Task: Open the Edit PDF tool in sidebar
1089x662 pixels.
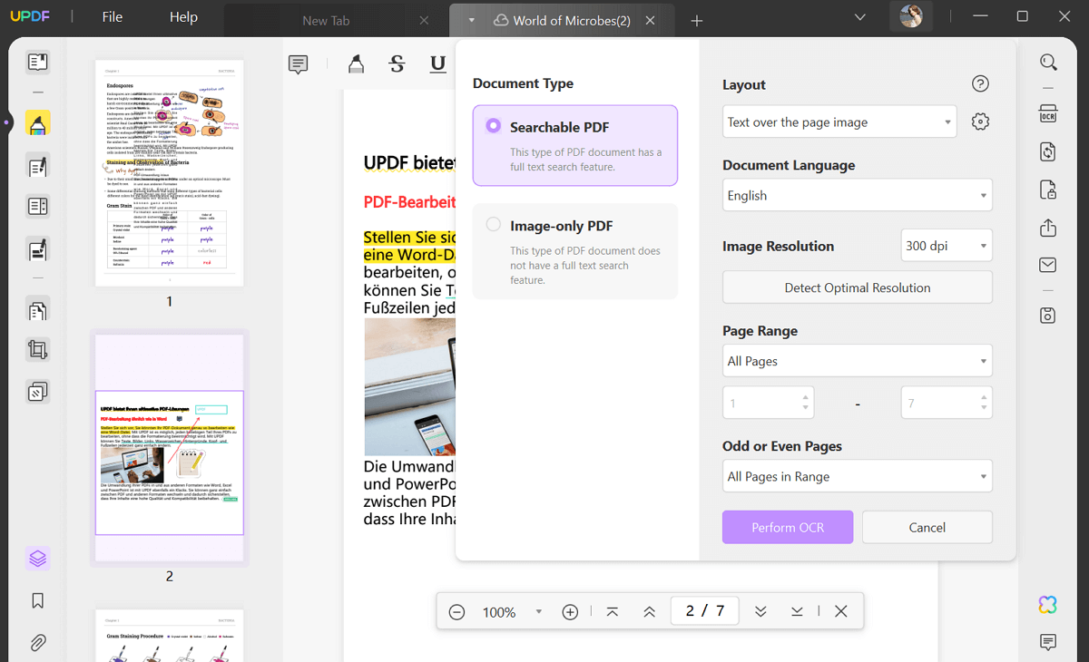Action: pos(37,166)
